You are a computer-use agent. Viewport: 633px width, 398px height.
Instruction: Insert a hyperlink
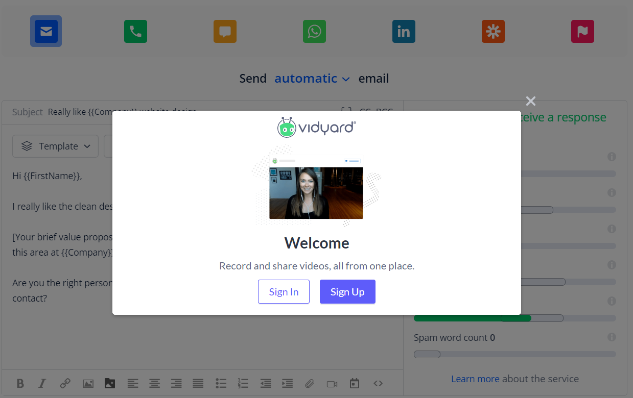pyautogui.click(x=65, y=383)
